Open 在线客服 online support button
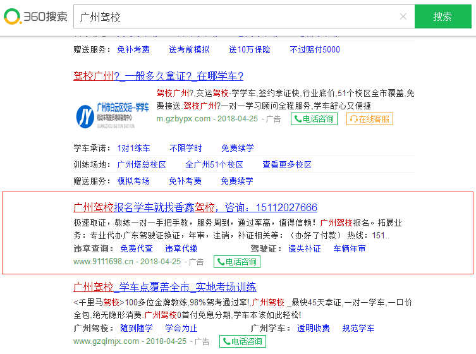This screenshot has height=354, width=476. pyautogui.click(x=369, y=119)
